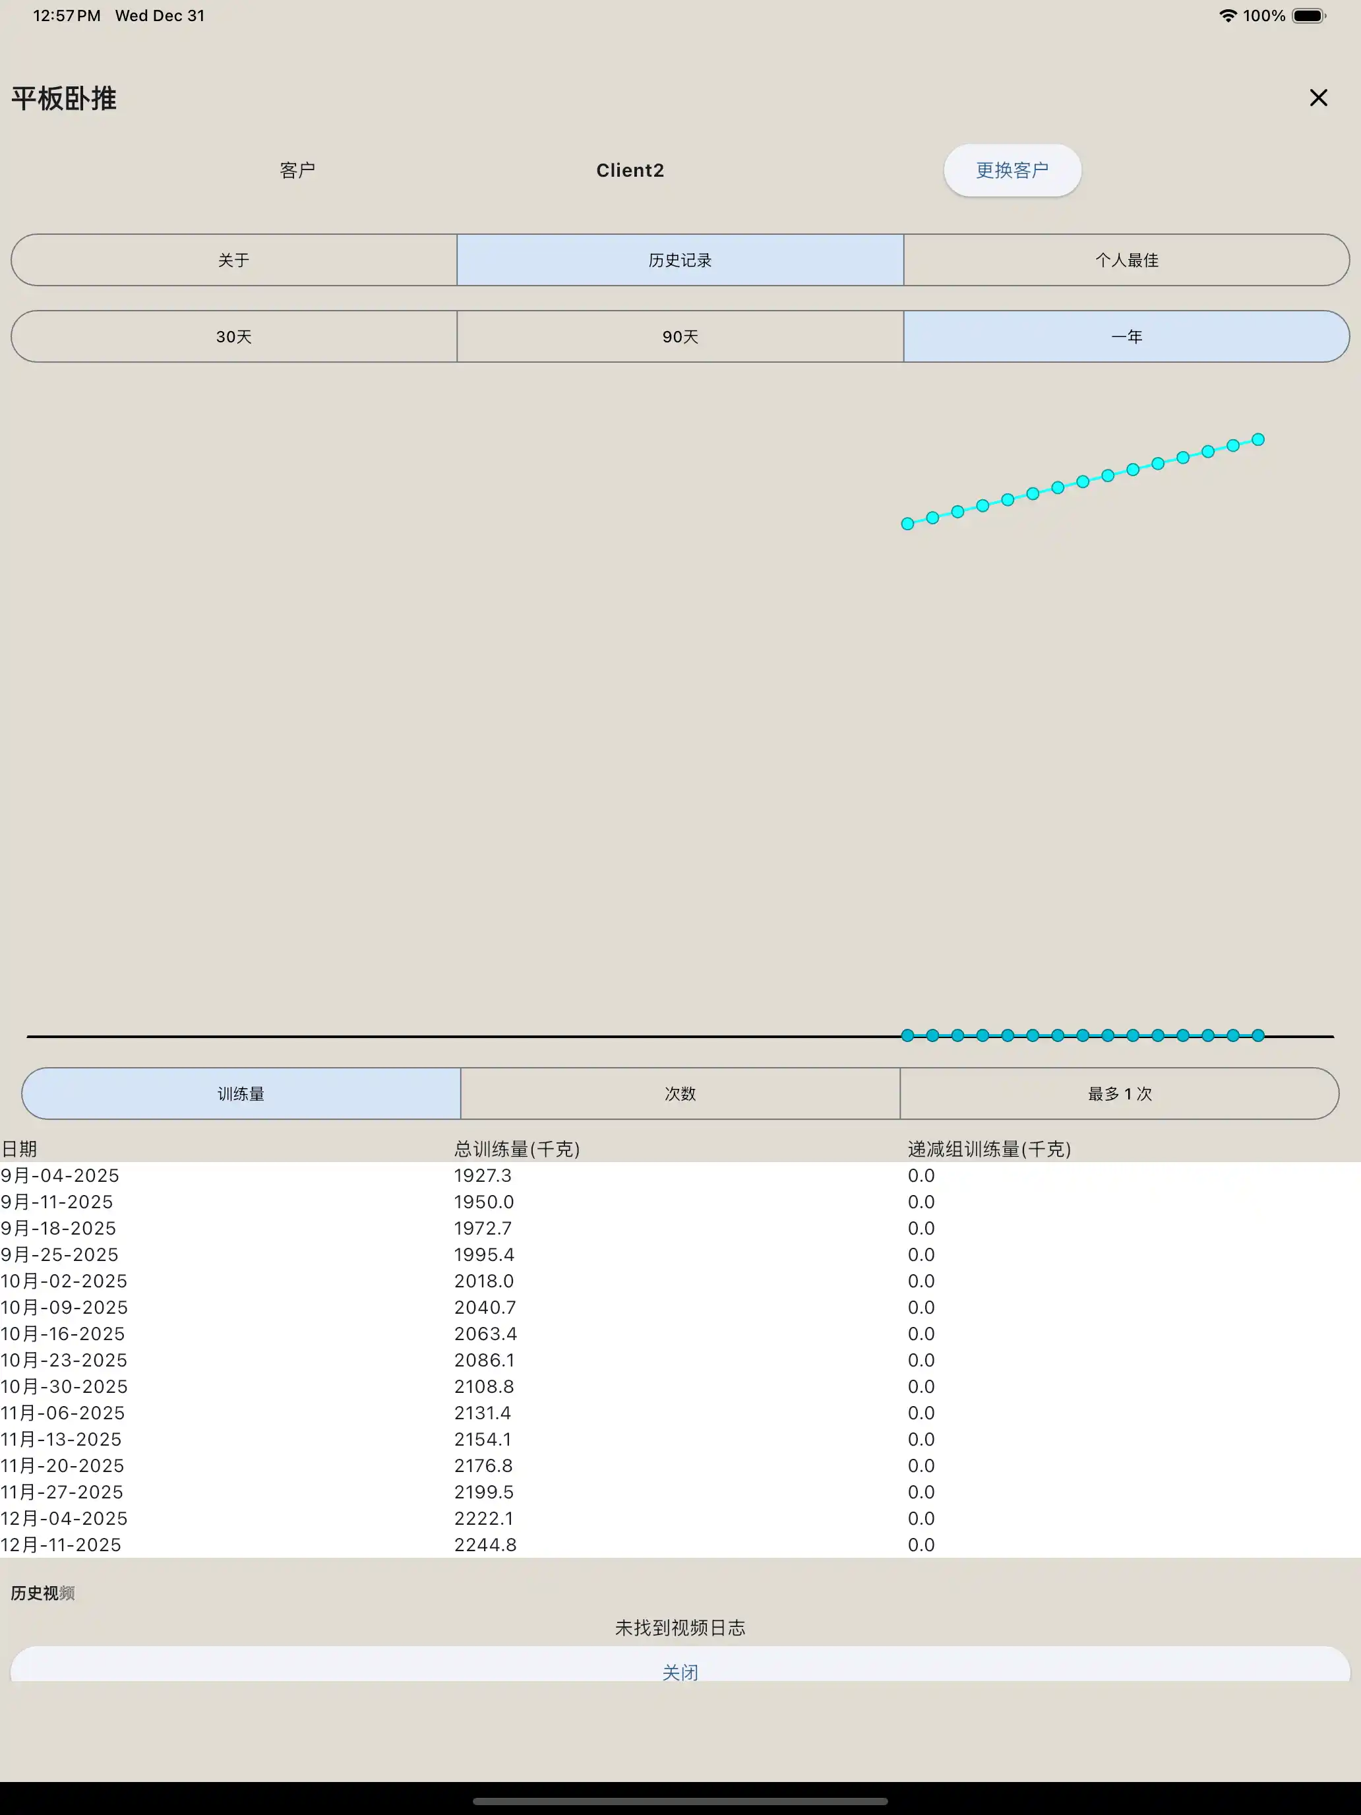Click the first data point on the chart line
The height and width of the screenshot is (1815, 1361).
(907, 524)
